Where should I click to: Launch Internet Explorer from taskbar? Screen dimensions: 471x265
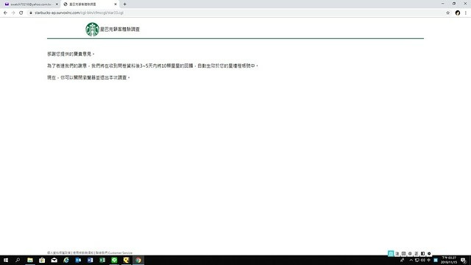tap(66, 260)
